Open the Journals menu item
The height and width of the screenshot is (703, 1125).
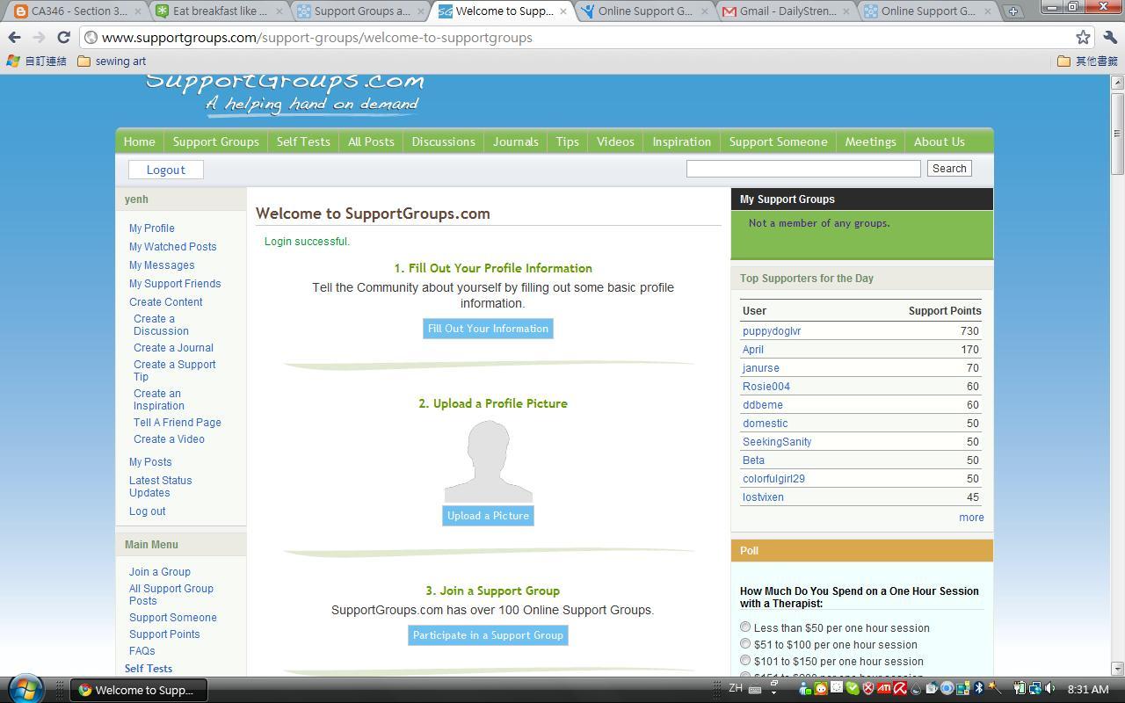pyautogui.click(x=515, y=141)
